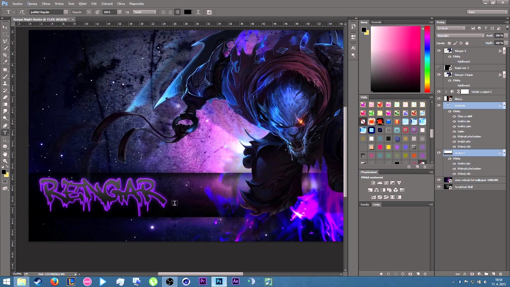
Task: Hide the Rengar-1 layer
Action: [x=439, y=50]
